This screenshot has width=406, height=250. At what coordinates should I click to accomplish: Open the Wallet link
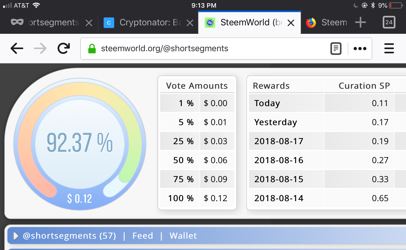183,236
